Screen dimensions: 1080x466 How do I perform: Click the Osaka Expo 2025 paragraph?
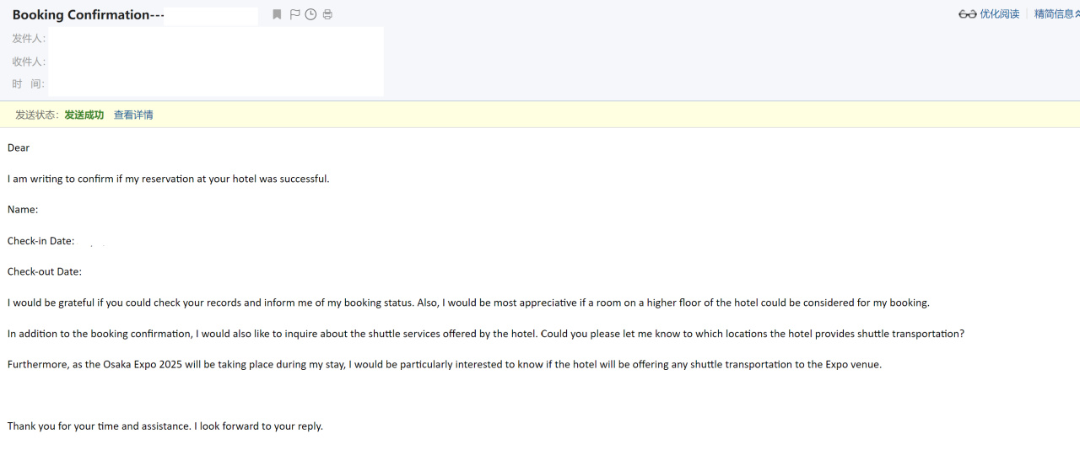(x=445, y=364)
